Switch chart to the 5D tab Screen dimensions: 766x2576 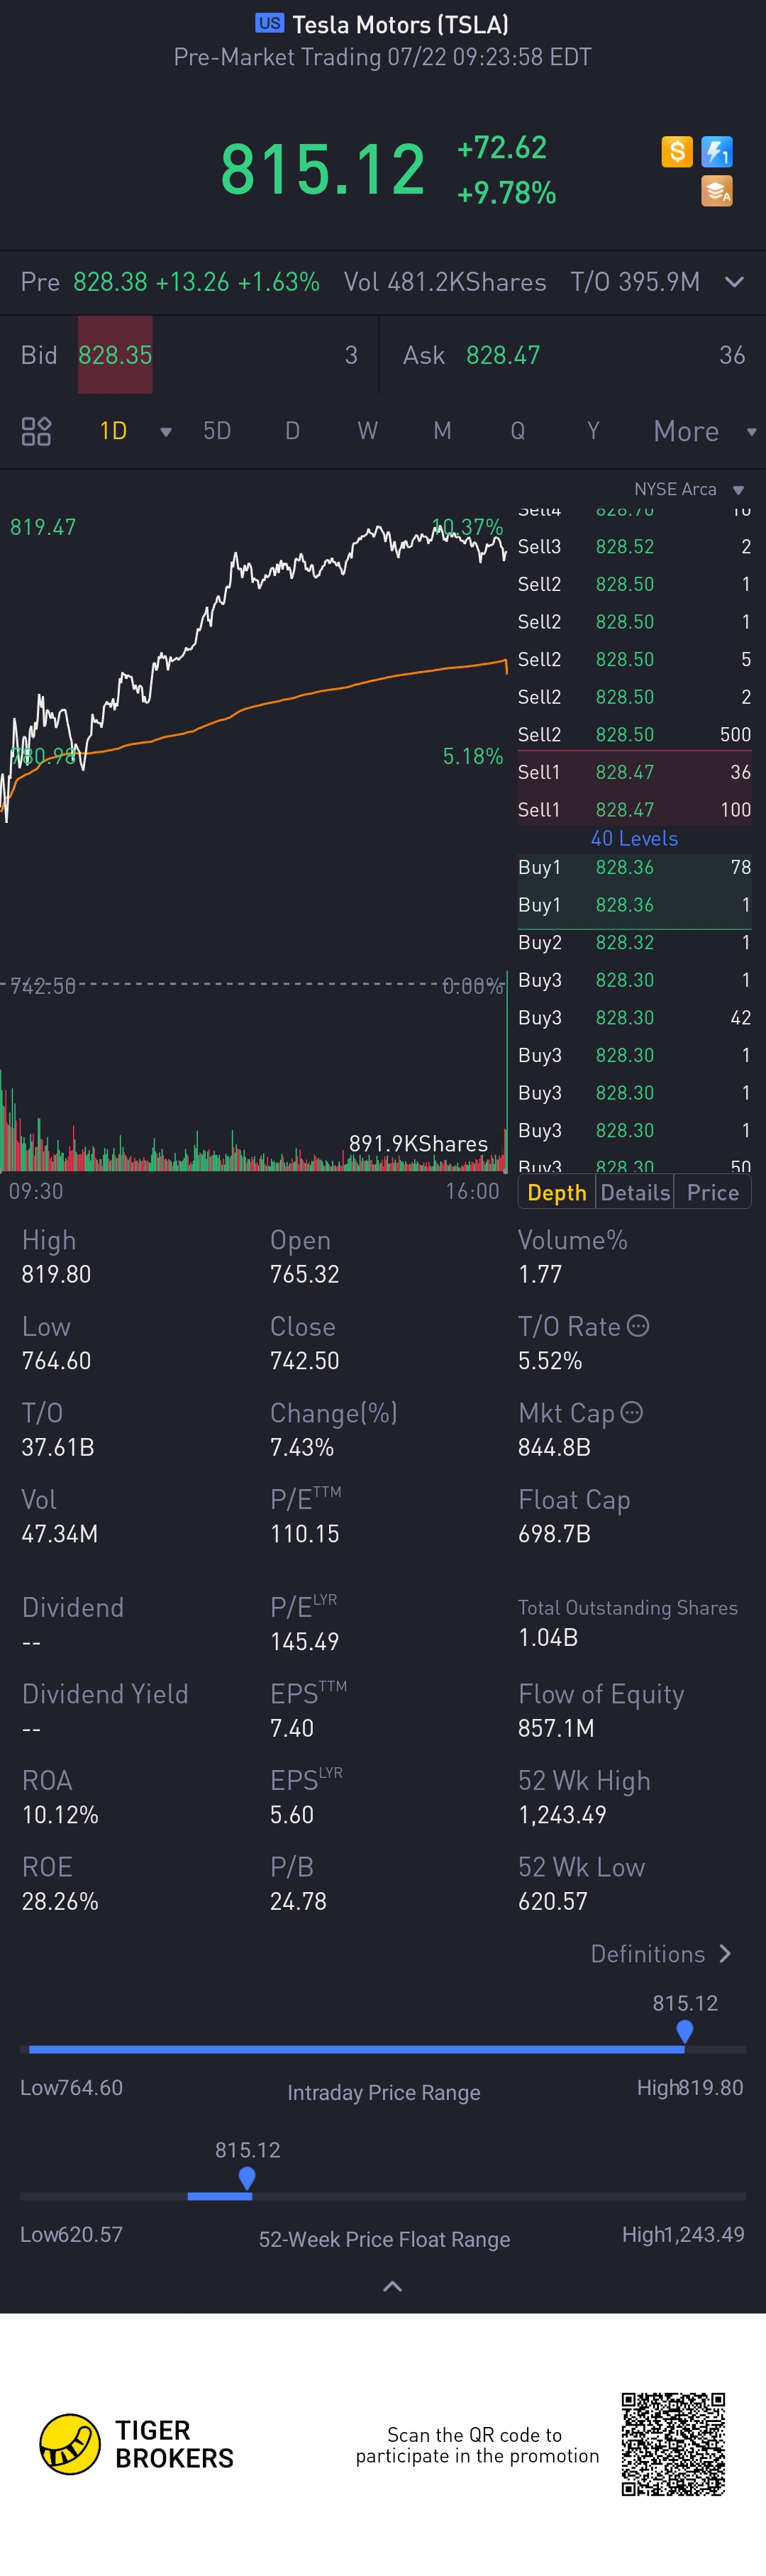(x=217, y=431)
